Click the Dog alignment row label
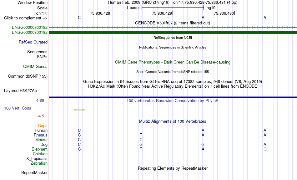Screen dimensions: 297x180 44,145
